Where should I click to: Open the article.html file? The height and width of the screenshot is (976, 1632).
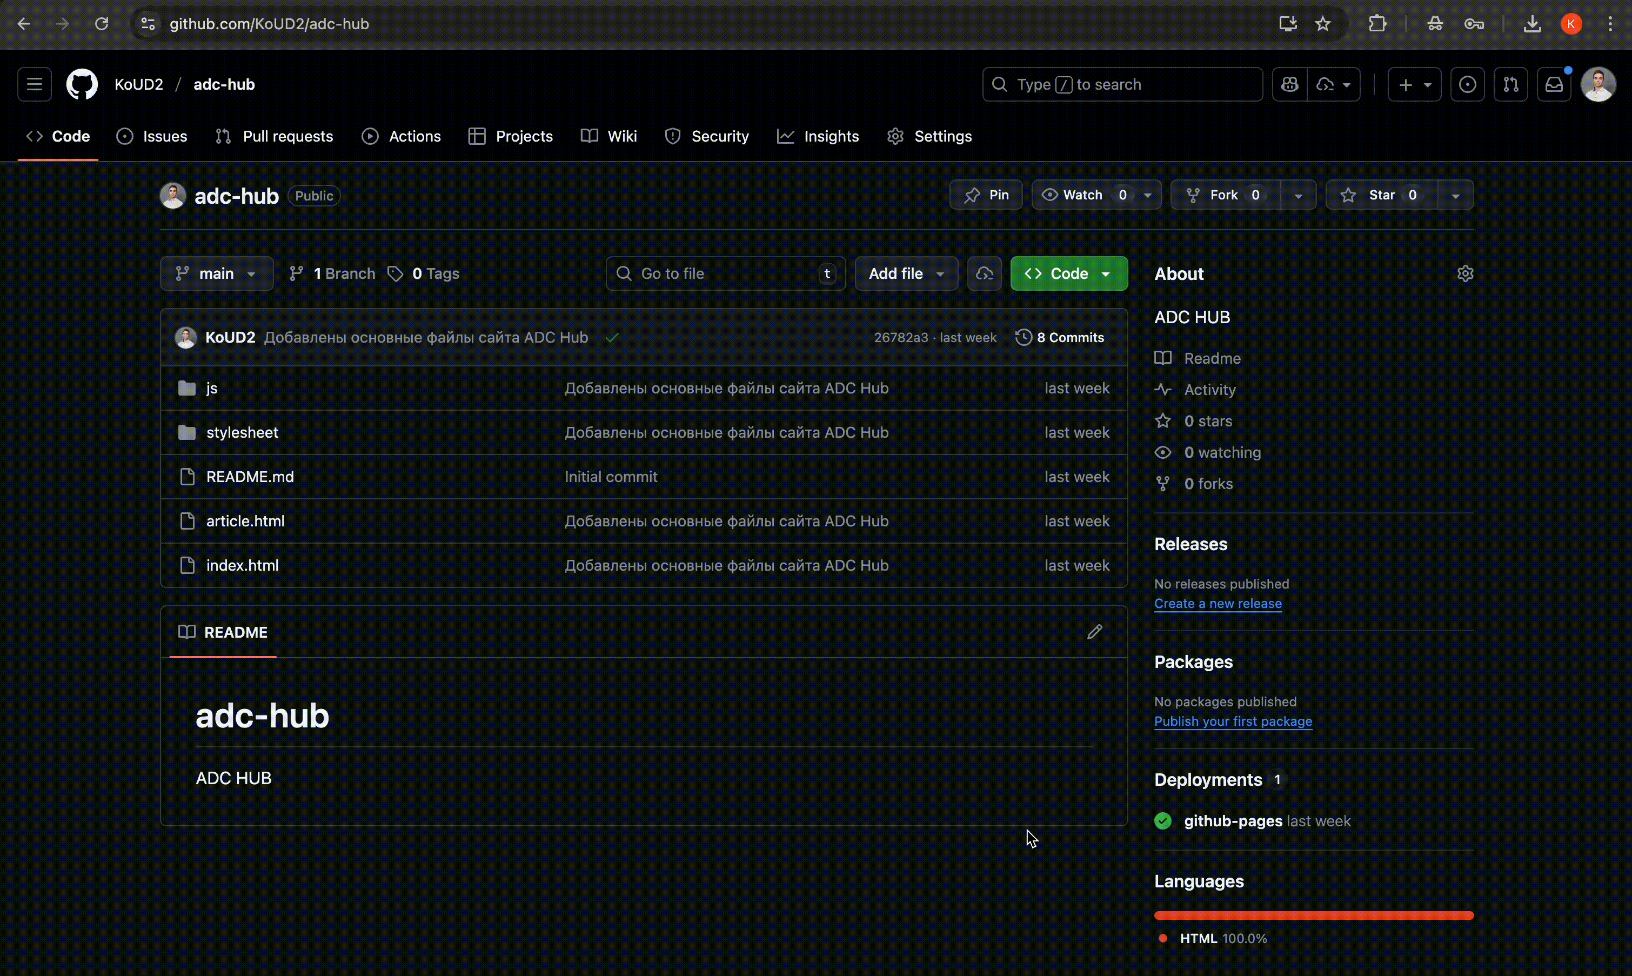(245, 521)
